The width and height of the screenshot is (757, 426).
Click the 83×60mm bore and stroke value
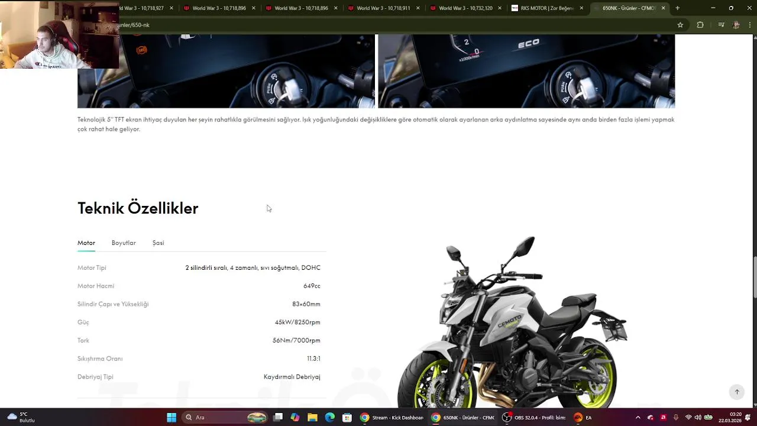[x=306, y=304]
